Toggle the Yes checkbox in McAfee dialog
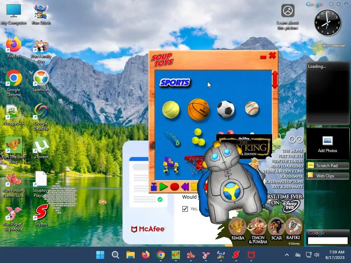The width and height of the screenshot is (351, 263). (185, 209)
